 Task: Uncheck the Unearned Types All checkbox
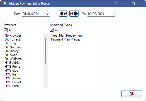[x=52, y=30]
